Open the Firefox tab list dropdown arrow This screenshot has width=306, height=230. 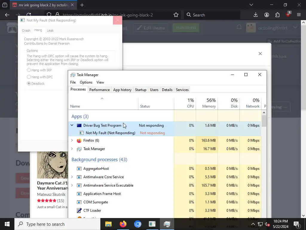251,5
